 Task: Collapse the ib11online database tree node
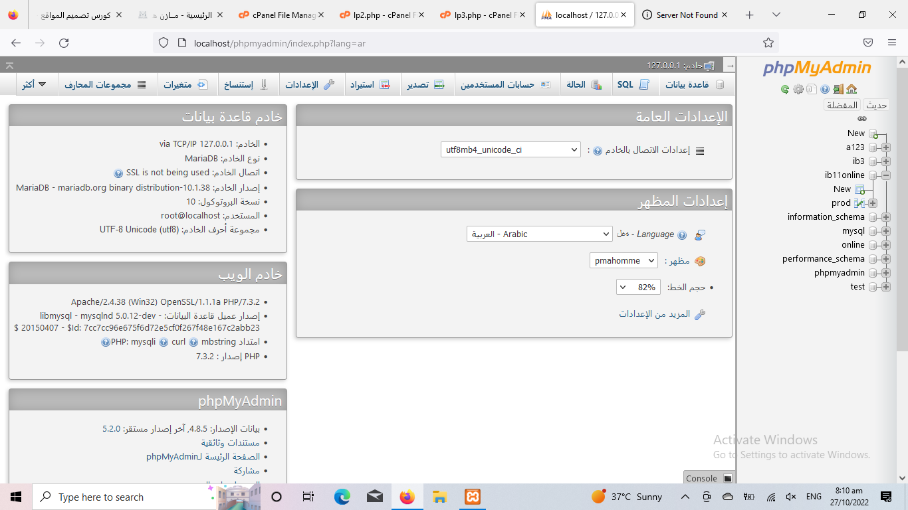[x=886, y=175]
